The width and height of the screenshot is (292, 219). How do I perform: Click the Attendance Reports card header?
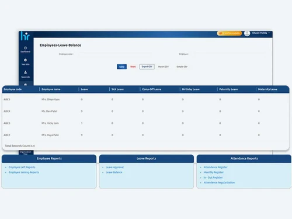coord(244,158)
